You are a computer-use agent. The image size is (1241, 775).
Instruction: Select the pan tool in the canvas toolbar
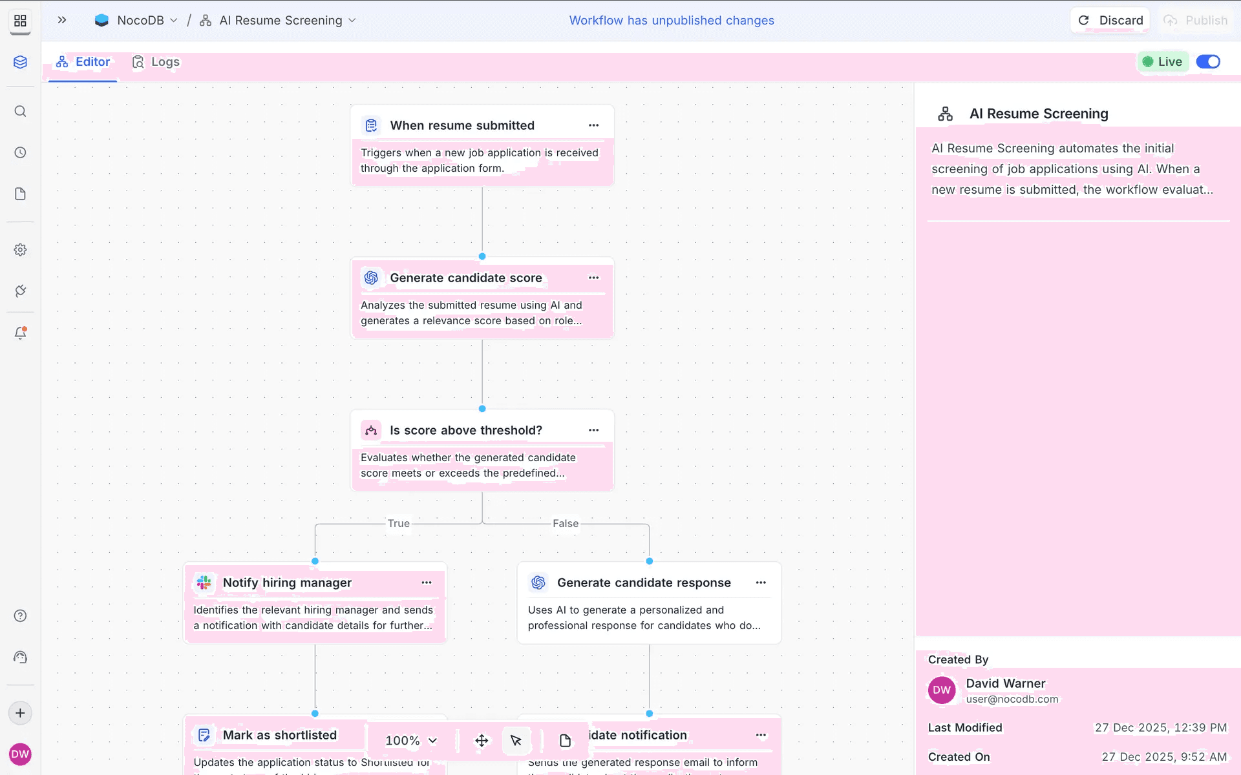click(482, 741)
